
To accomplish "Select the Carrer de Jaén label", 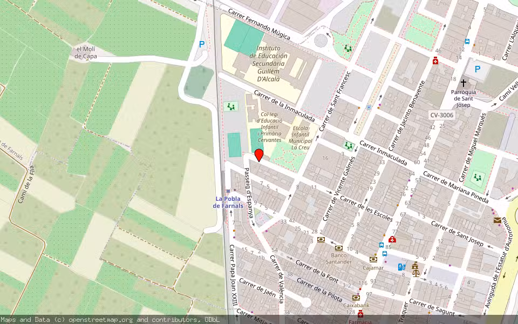I will pos(257,288).
